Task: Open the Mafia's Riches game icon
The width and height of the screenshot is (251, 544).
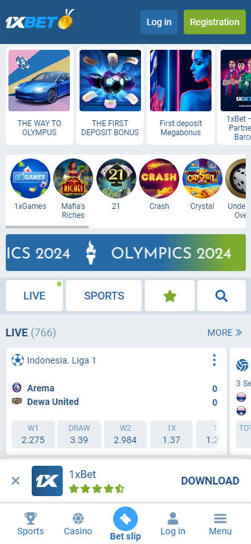Action: click(x=73, y=179)
